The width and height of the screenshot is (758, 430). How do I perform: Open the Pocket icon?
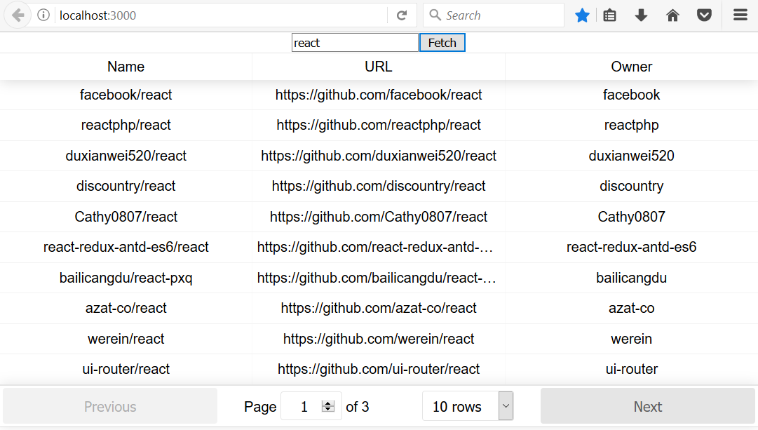point(704,15)
